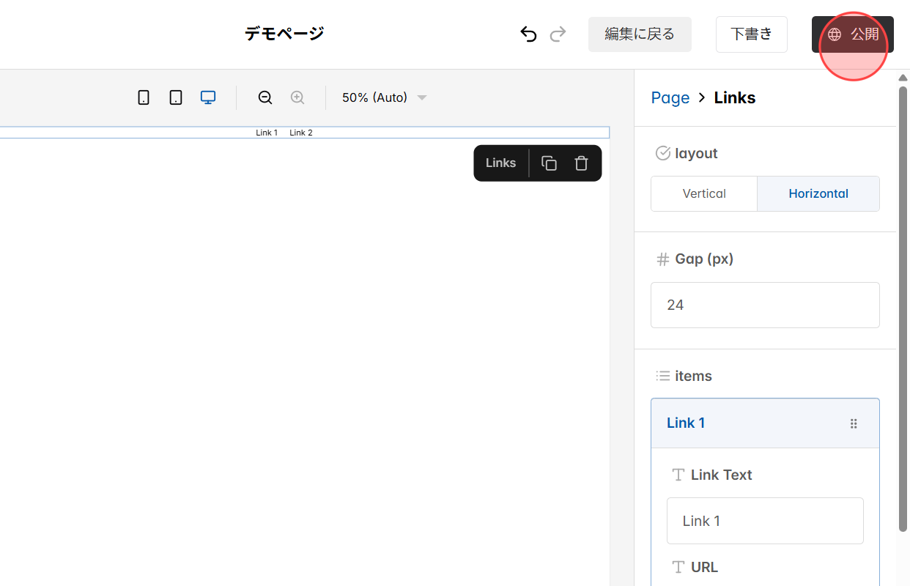The width and height of the screenshot is (910, 586).
Task: Navigate to Page in the breadcrumb
Action: (x=670, y=97)
